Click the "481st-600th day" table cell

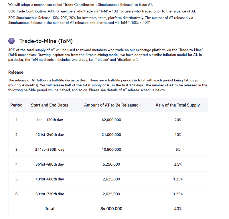pyautogui.click(x=50, y=179)
